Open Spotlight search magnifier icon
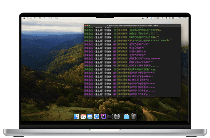Screen dimensions: 210x138 point(170,18)
